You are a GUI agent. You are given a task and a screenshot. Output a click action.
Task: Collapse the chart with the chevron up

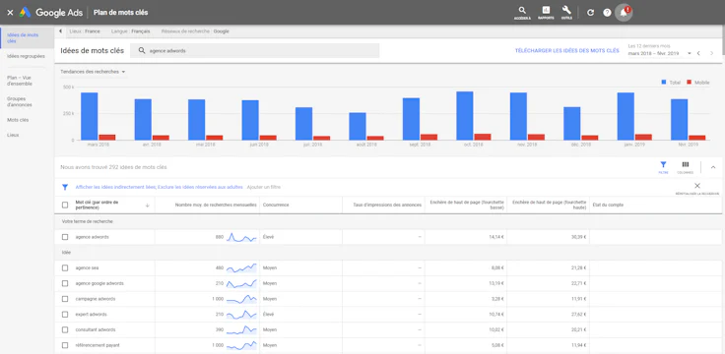(x=713, y=167)
